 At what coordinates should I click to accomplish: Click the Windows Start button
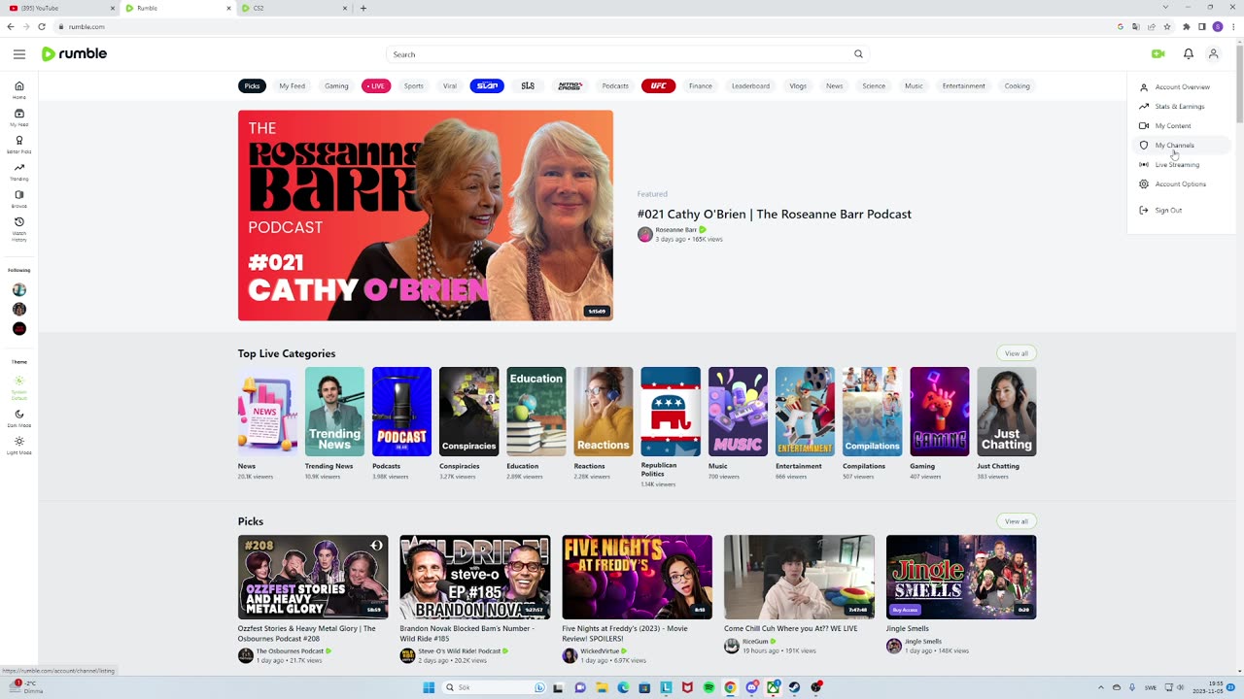pyautogui.click(x=429, y=687)
